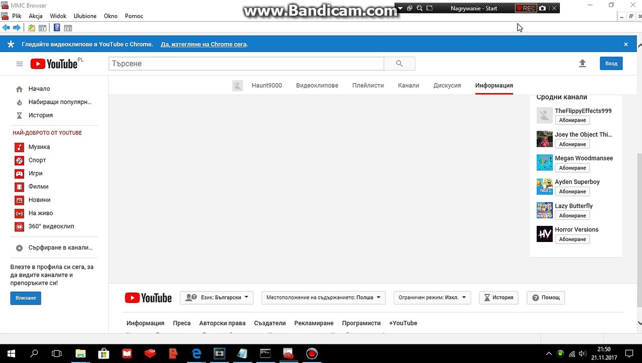This screenshot has width=642, height=363.
Task: Open the Akcja menu
Action: [x=35, y=16]
